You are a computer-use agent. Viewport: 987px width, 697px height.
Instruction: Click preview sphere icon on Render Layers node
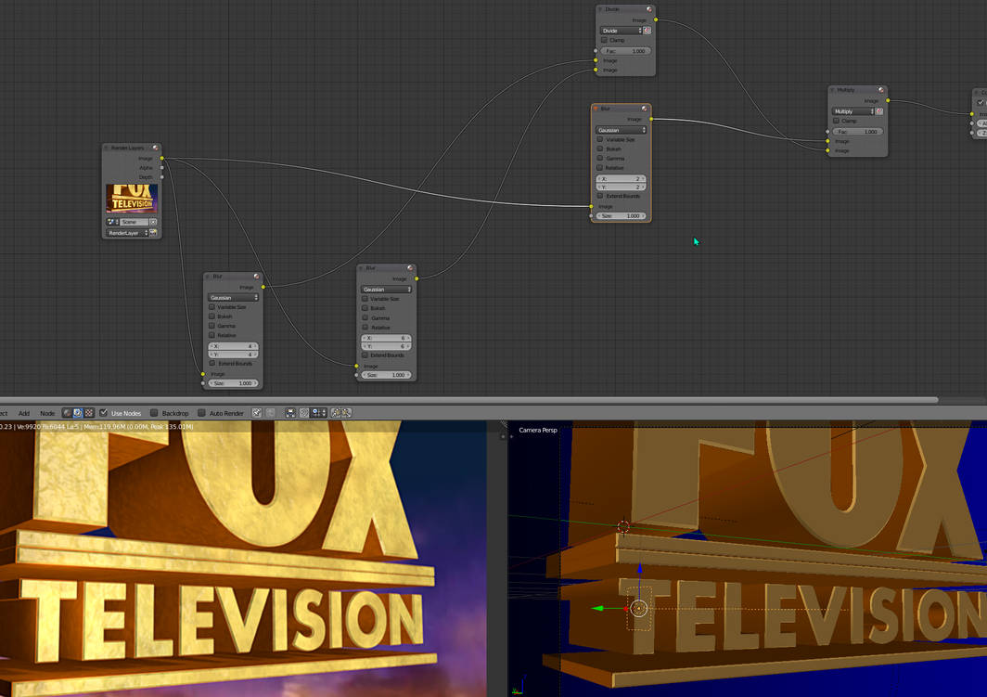(155, 148)
